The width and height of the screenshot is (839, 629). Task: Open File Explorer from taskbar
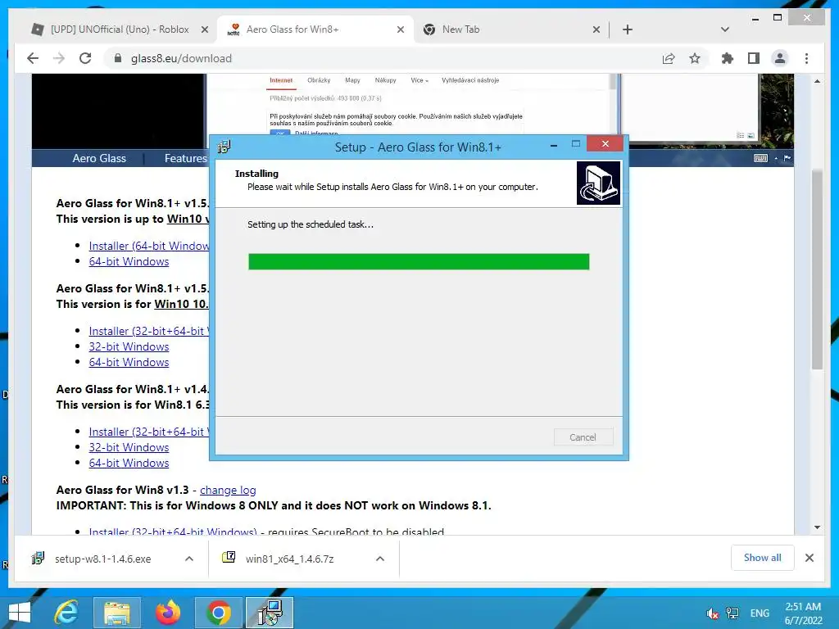(x=117, y=613)
